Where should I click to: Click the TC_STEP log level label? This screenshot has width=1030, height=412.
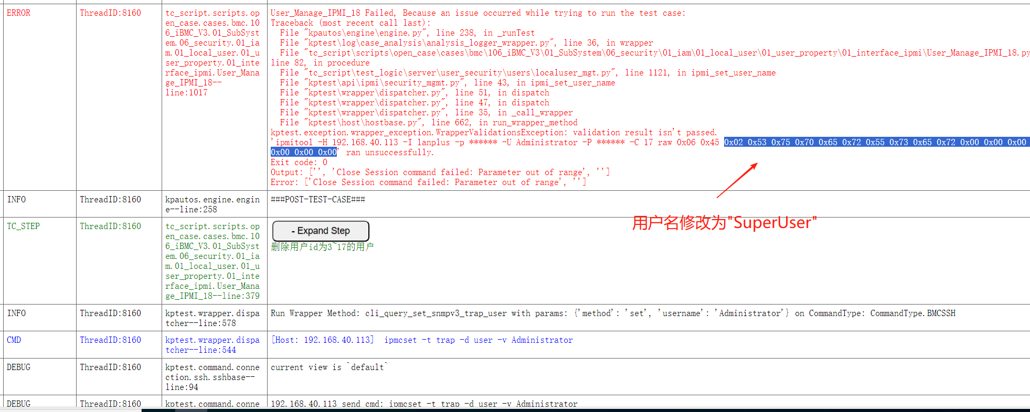tap(23, 226)
